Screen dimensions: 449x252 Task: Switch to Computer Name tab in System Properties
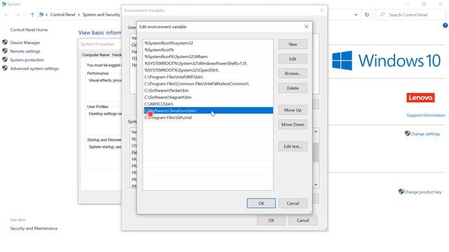click(95, 55)
